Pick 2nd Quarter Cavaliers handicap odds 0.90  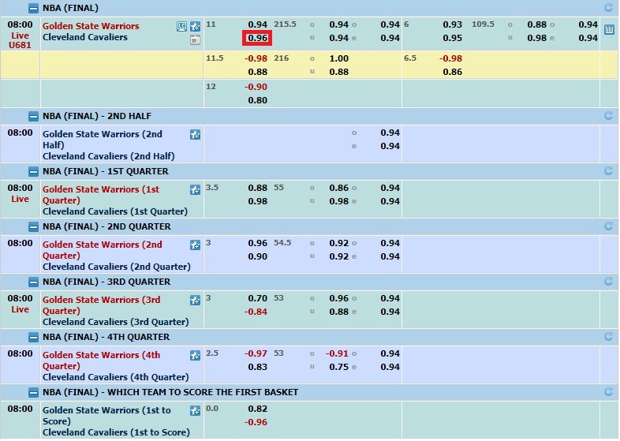pos(257,256)
